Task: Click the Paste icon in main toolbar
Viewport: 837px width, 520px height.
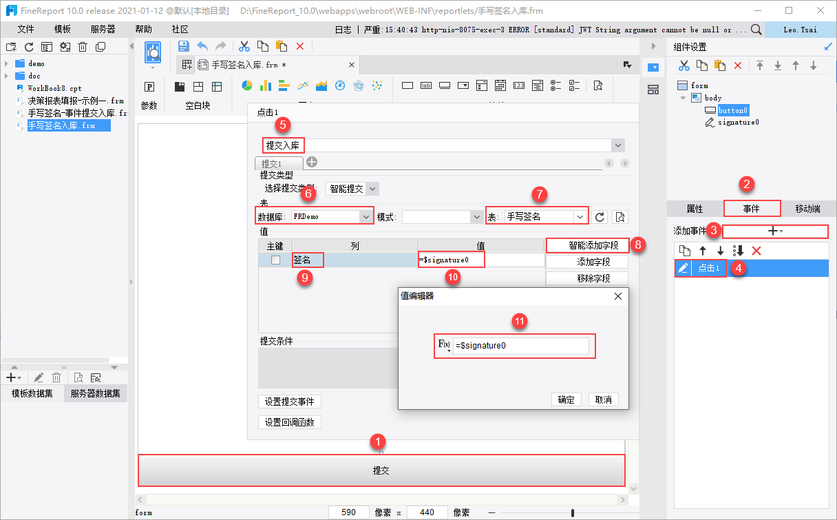Action: coord(281,46)
